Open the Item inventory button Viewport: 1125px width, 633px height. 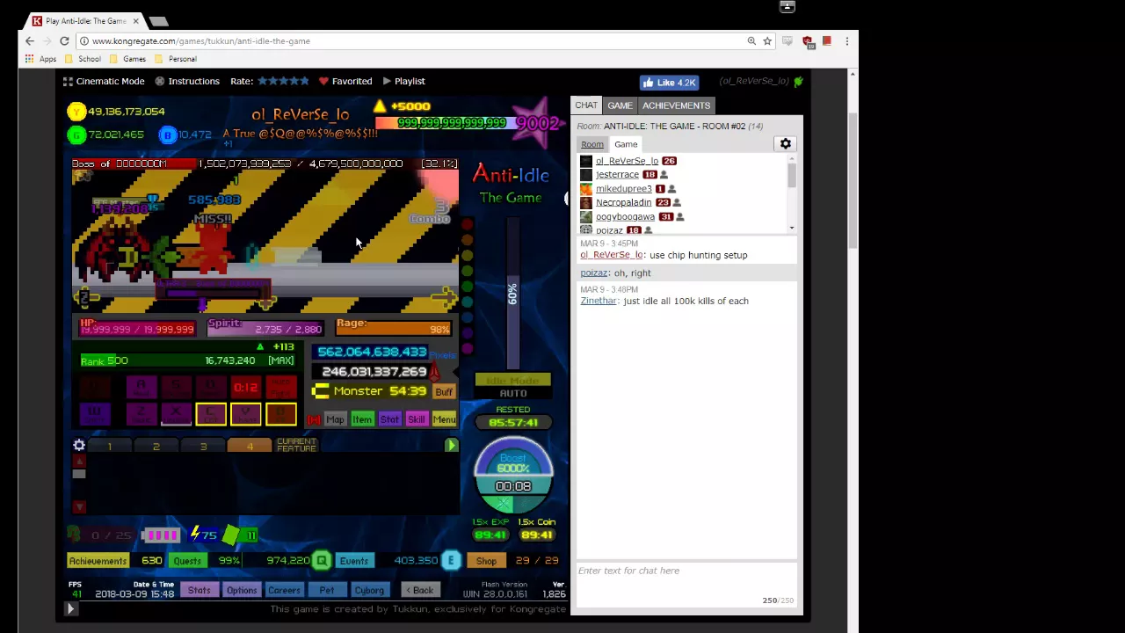pyautogui.click(x=362, y=419)
